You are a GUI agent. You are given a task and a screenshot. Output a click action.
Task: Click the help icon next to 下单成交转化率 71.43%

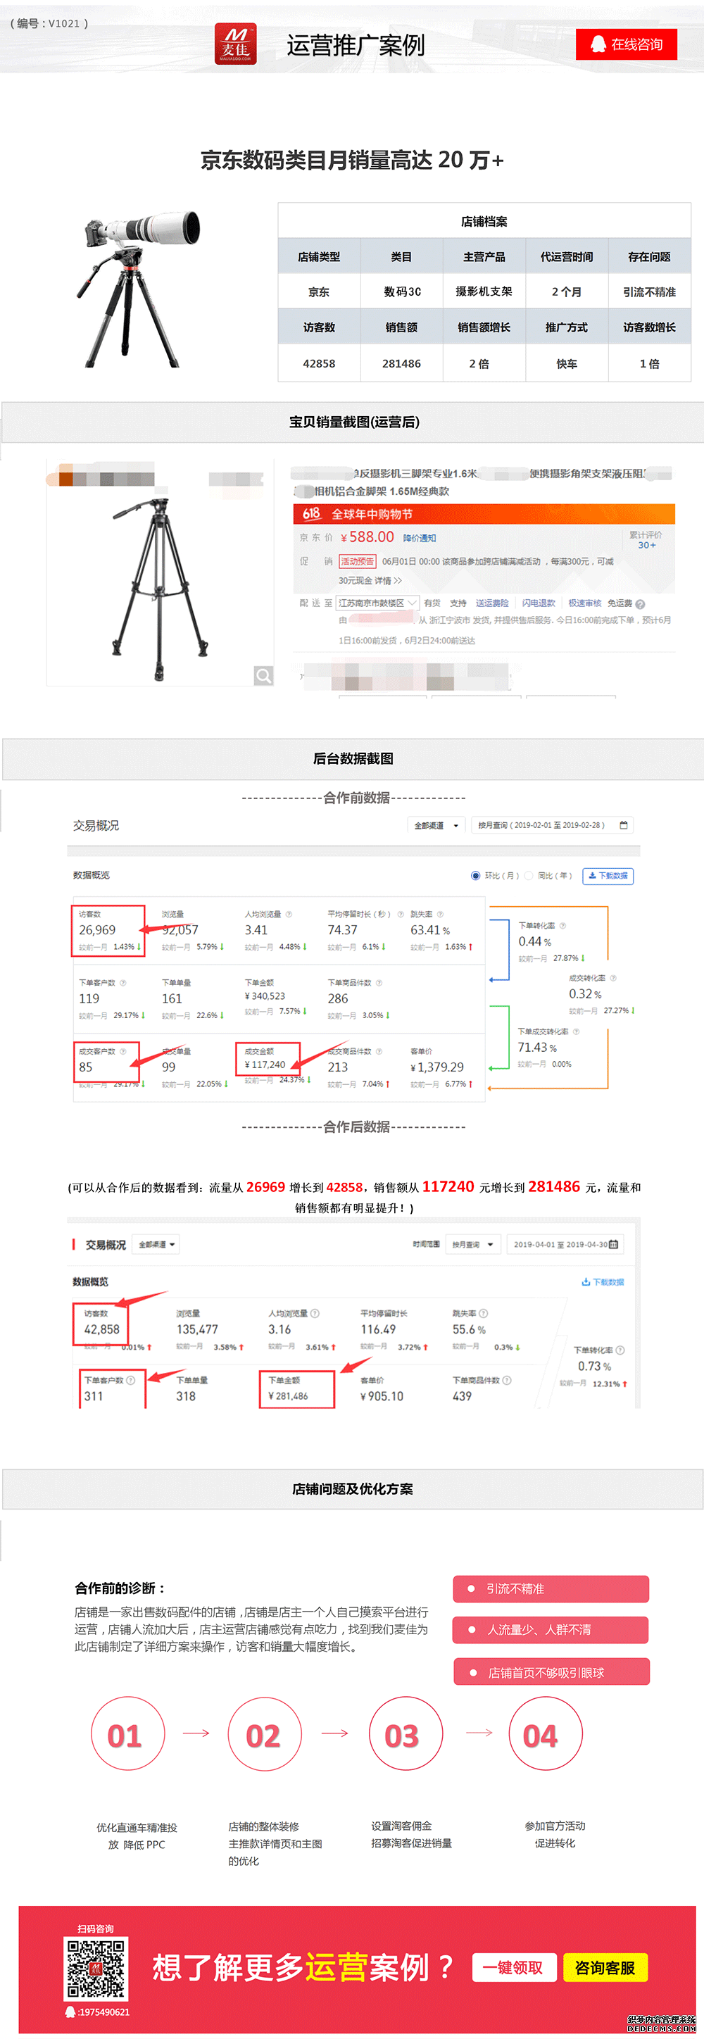576,1031
